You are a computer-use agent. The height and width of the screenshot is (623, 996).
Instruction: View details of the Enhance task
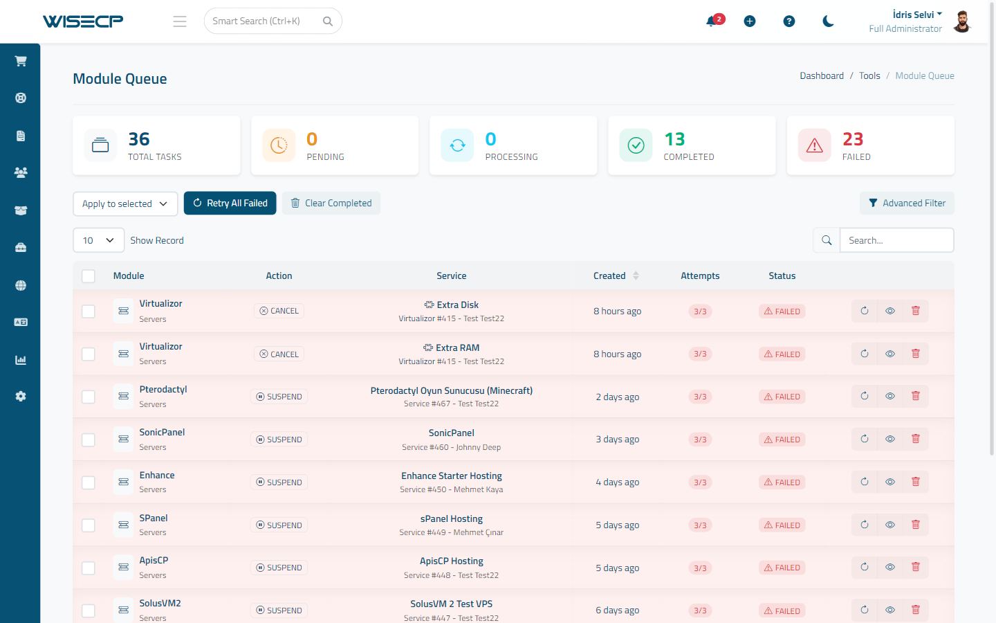coord(890,482)
